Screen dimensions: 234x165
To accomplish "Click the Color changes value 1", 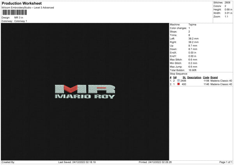I will point(189,28).
